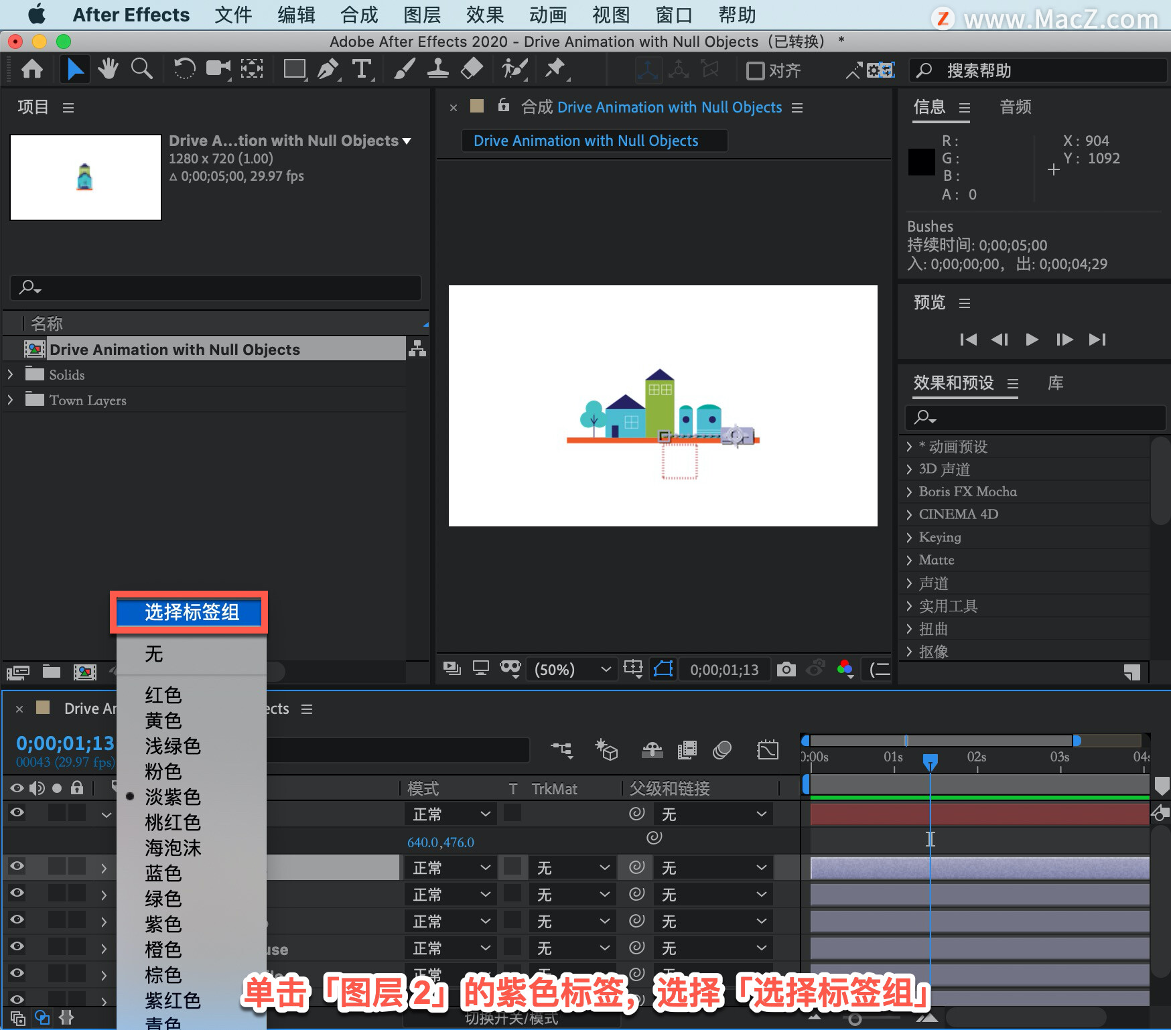Open the 50% magnification dropdown
Screen dimensions: 1171x1030
click(x=572, y=669)
